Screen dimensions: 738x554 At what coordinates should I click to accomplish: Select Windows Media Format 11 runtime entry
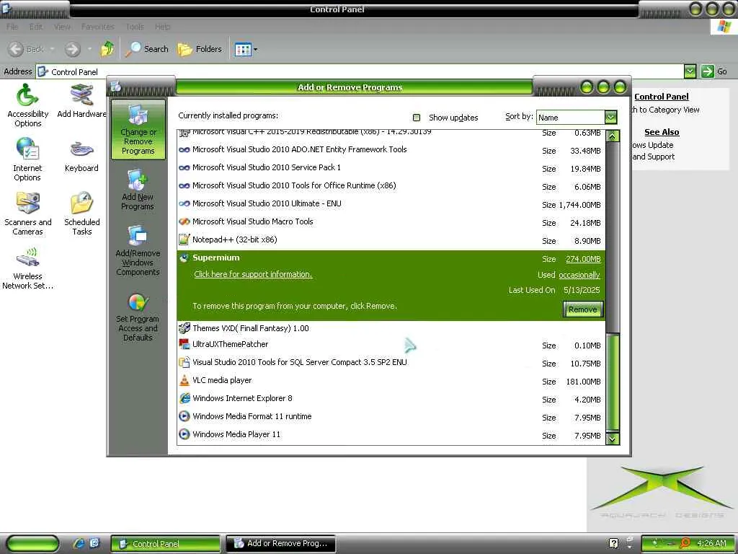point(391,417)
